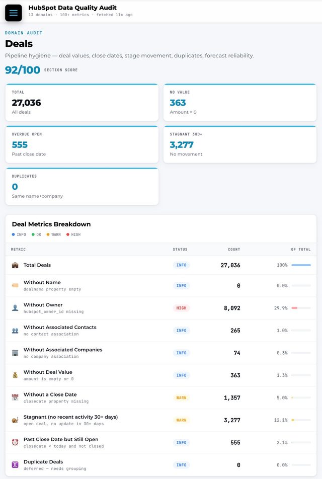The height and width of the screenshot is (479, 322).
Task: Click the Gemini icon for Duplicate Deals
Action: tap(15, 465)
